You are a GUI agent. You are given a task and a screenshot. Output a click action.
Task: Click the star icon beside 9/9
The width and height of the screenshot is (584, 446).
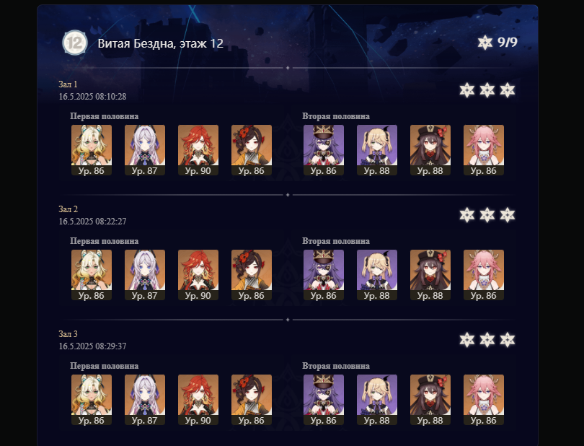point(485,42)
